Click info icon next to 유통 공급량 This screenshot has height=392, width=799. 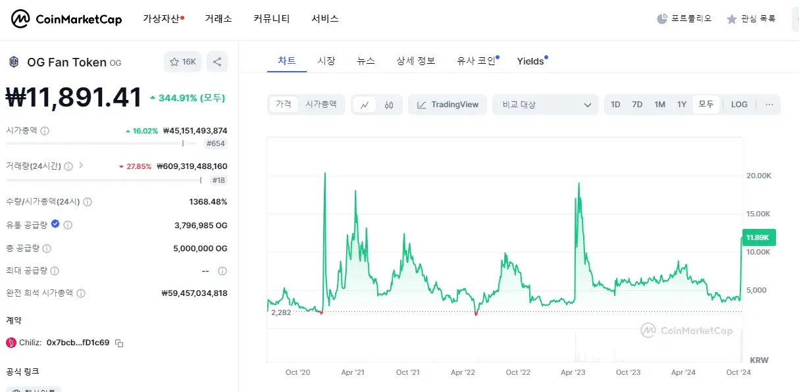point(68,225)
